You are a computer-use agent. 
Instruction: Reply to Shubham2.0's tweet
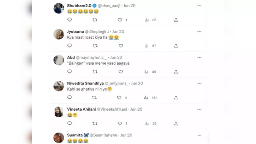point(70,20)
